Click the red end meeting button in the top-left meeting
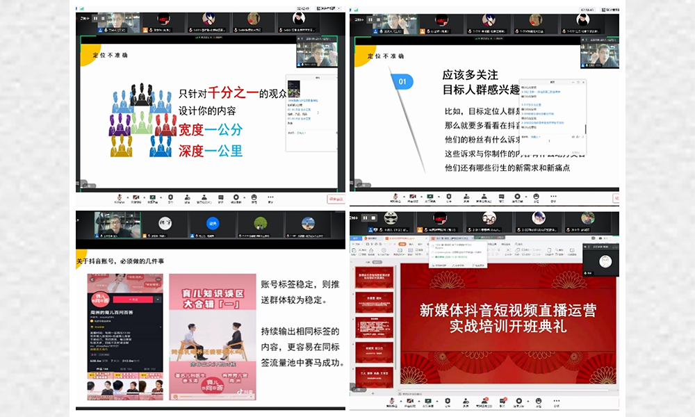The width and height of the screenshot is (695, 417). (336, 199)
